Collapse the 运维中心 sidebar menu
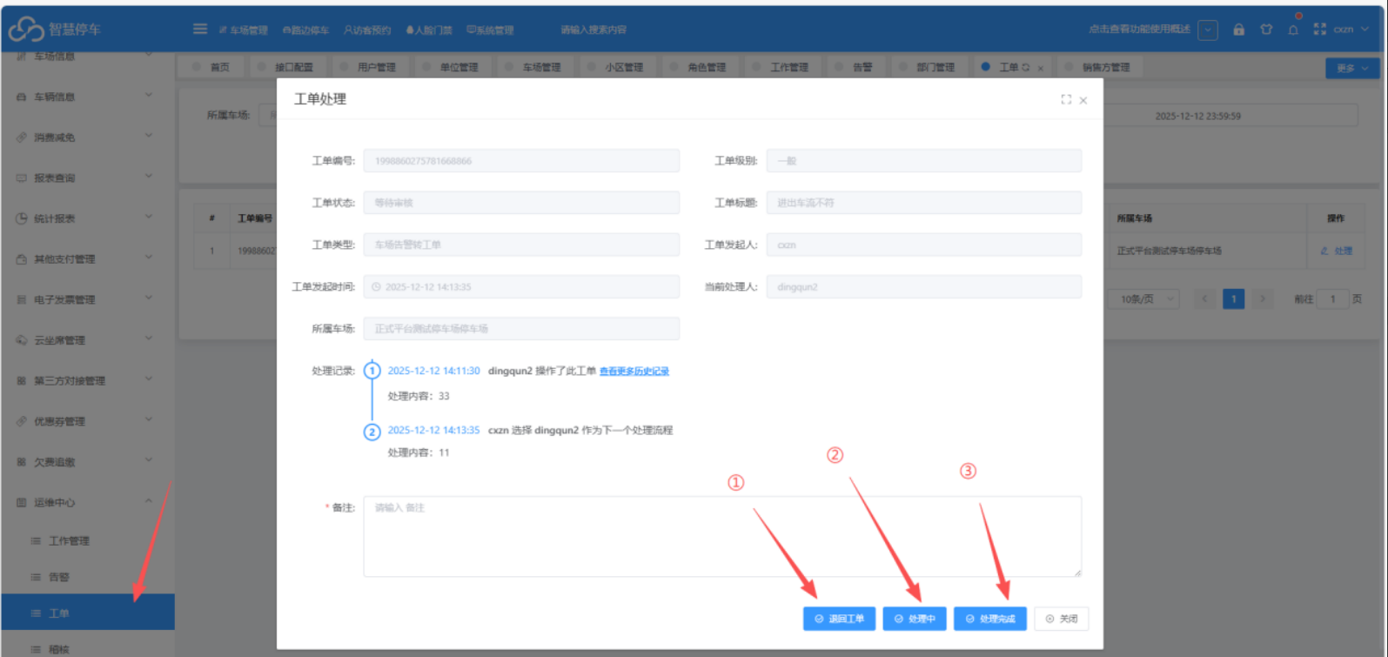1388x657 pixels. coord(87,503)
